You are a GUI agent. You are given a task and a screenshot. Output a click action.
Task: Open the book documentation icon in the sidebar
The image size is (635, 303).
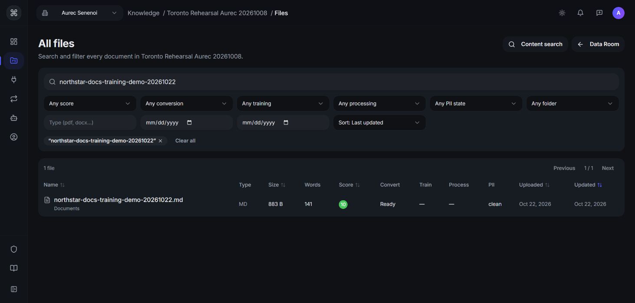[x=14, y=268]
